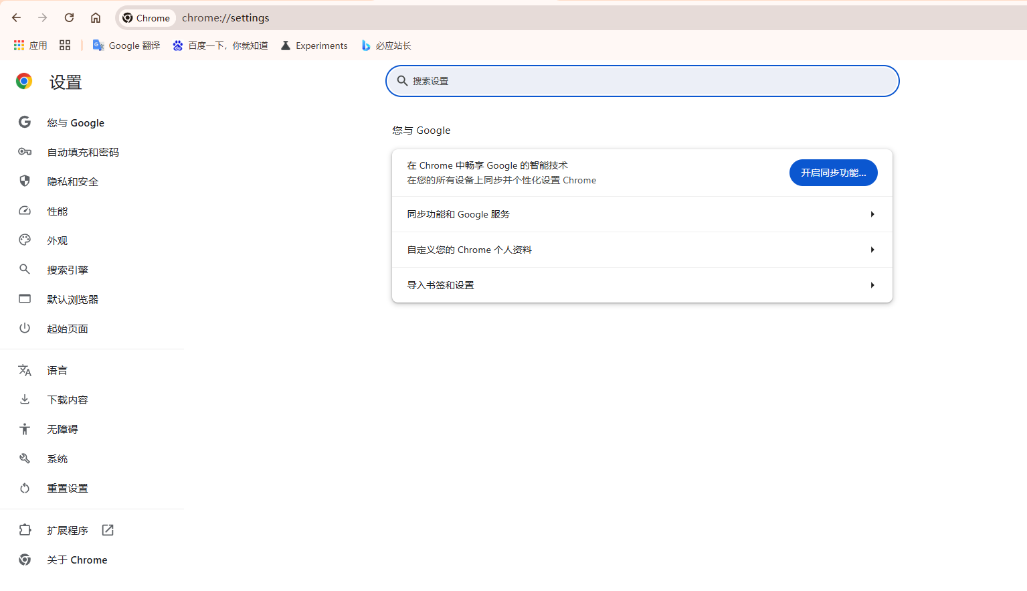1027x591 pixels.
Task: Click the Chrome icon for 关于 Chrome
Action: point(25,560)
